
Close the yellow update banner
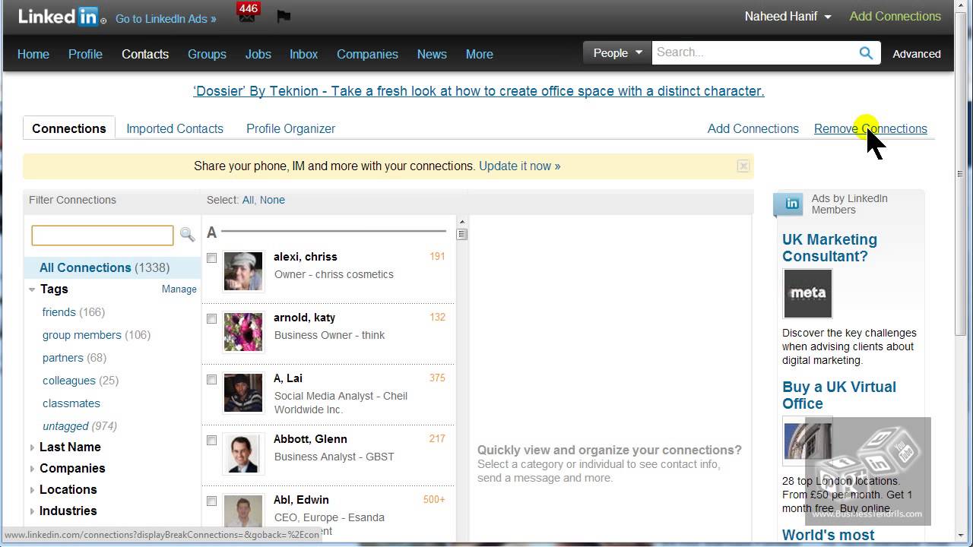pyautogui.click(x=743, y=166)
